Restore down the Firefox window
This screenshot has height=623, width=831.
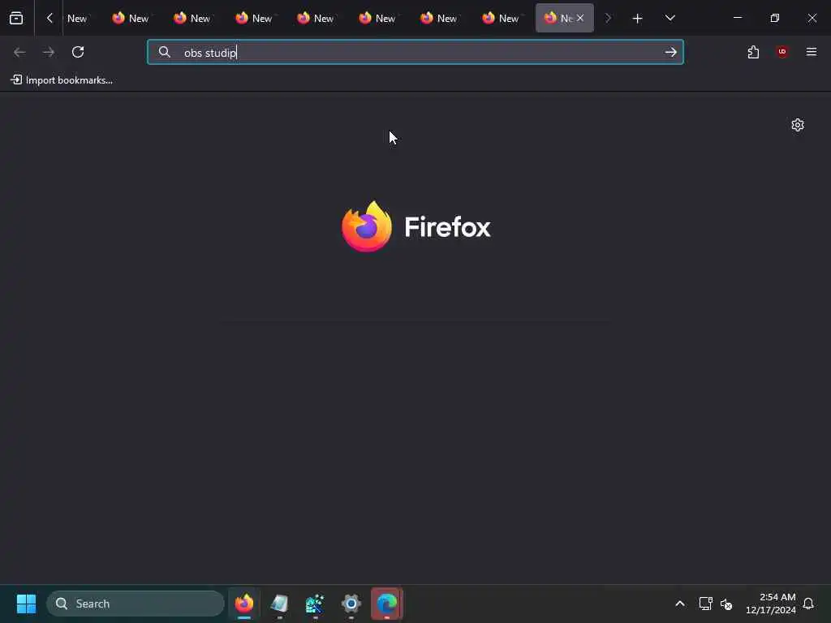[x=775, y=18]
